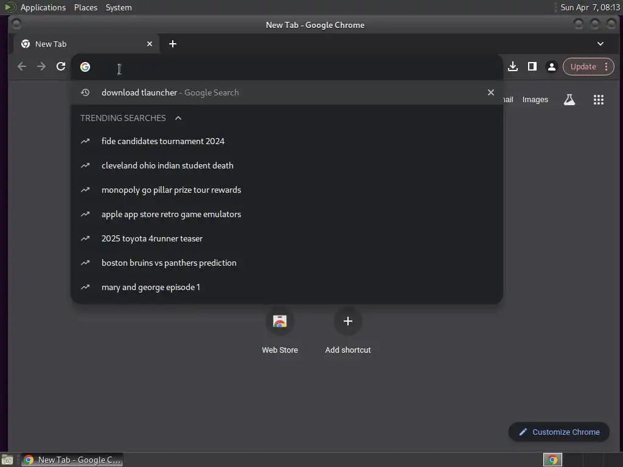Screen dimensions: 623x467
Task: Select the download tlauncher history suggestion
Action: [x=287, y=92]
